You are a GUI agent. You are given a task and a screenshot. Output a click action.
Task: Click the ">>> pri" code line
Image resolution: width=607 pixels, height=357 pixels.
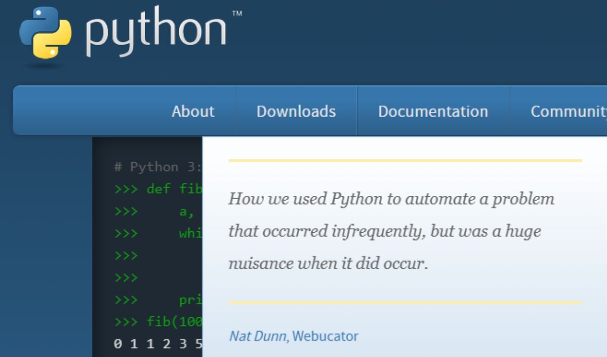tap(158, 300)
